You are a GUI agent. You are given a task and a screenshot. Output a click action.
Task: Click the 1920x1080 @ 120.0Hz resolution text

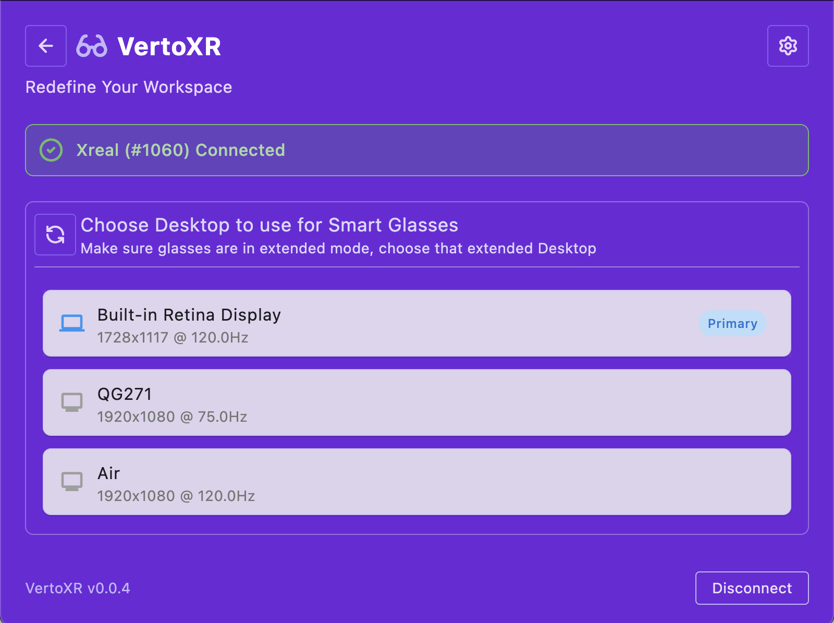pos(176,496)
